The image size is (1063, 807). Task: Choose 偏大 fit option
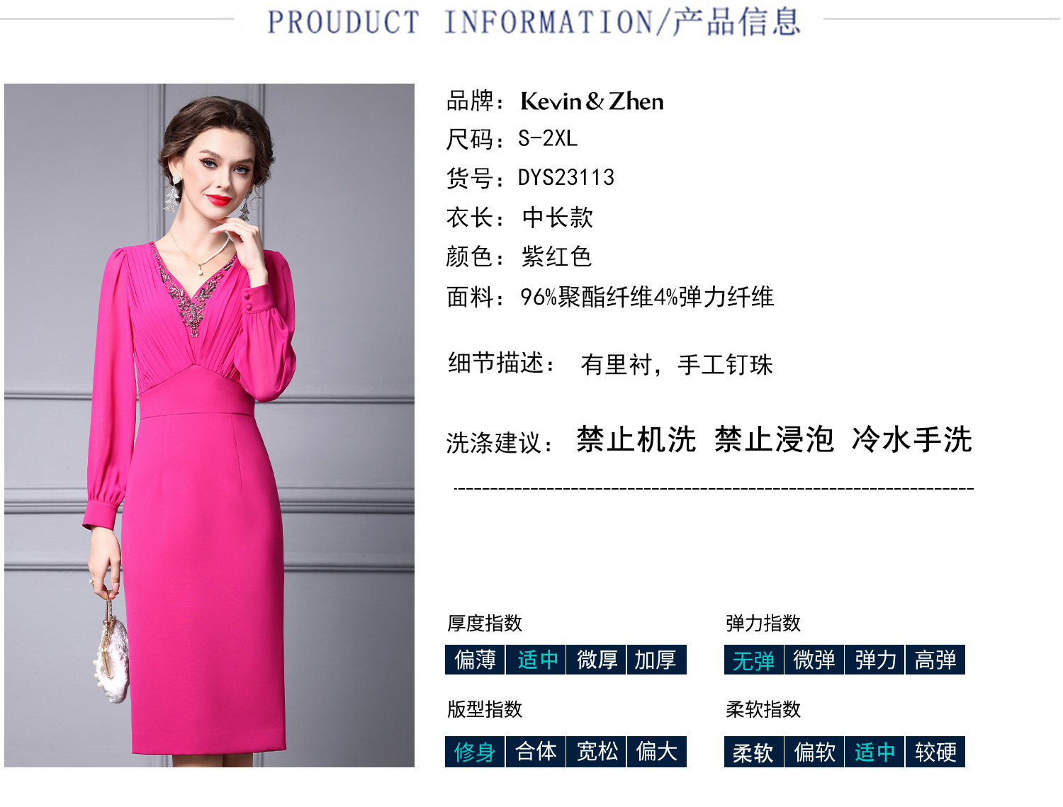pos(657,752)
